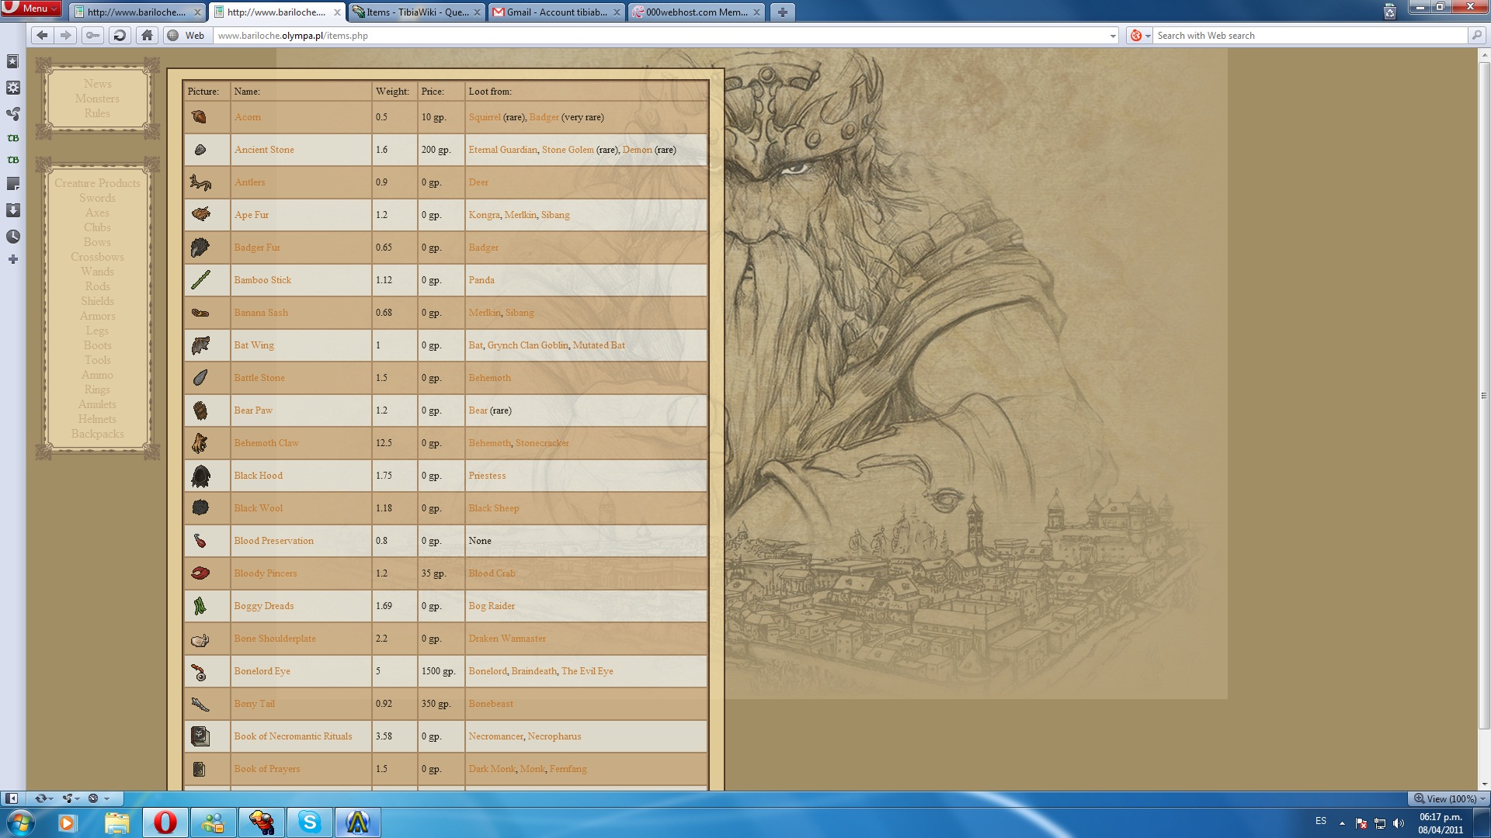1491x838 pixels.
Task: Open the Opera Menu dropdown
Action: tap(31, 8)
